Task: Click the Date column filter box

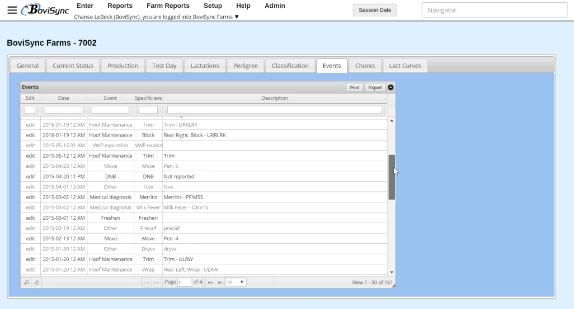Action: coord(63,109)
